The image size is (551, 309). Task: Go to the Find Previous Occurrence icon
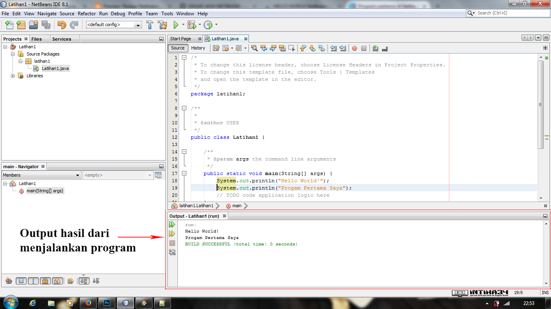(x=264, y=48)
